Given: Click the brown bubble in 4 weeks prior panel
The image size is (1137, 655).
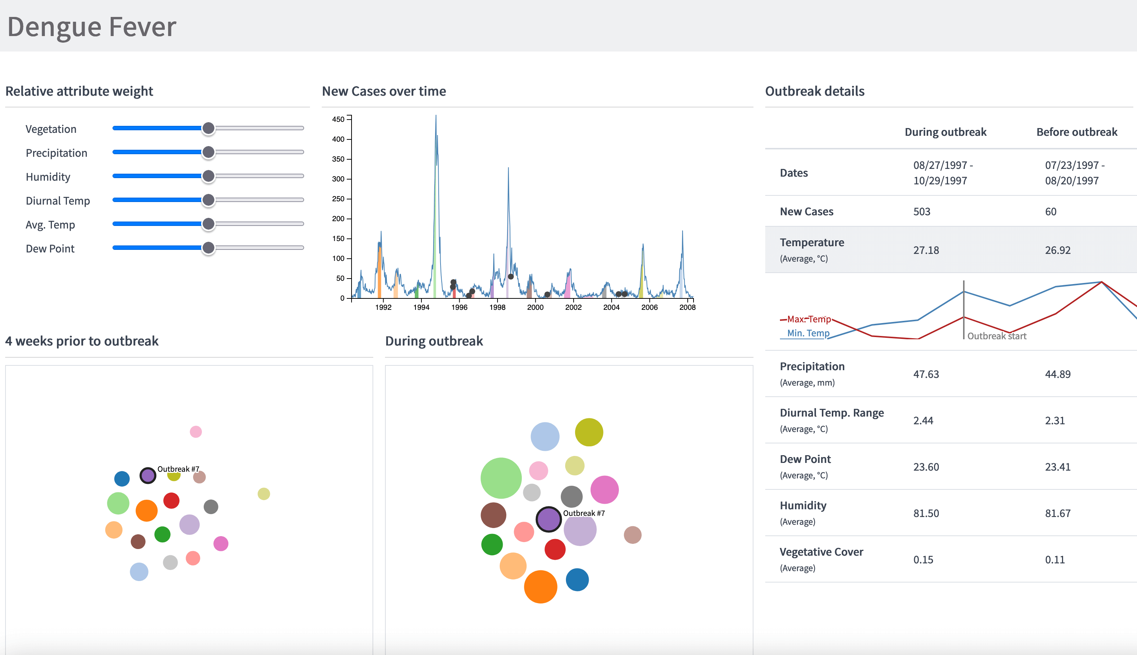Looking at the screenshot, I should click(138, 542).
